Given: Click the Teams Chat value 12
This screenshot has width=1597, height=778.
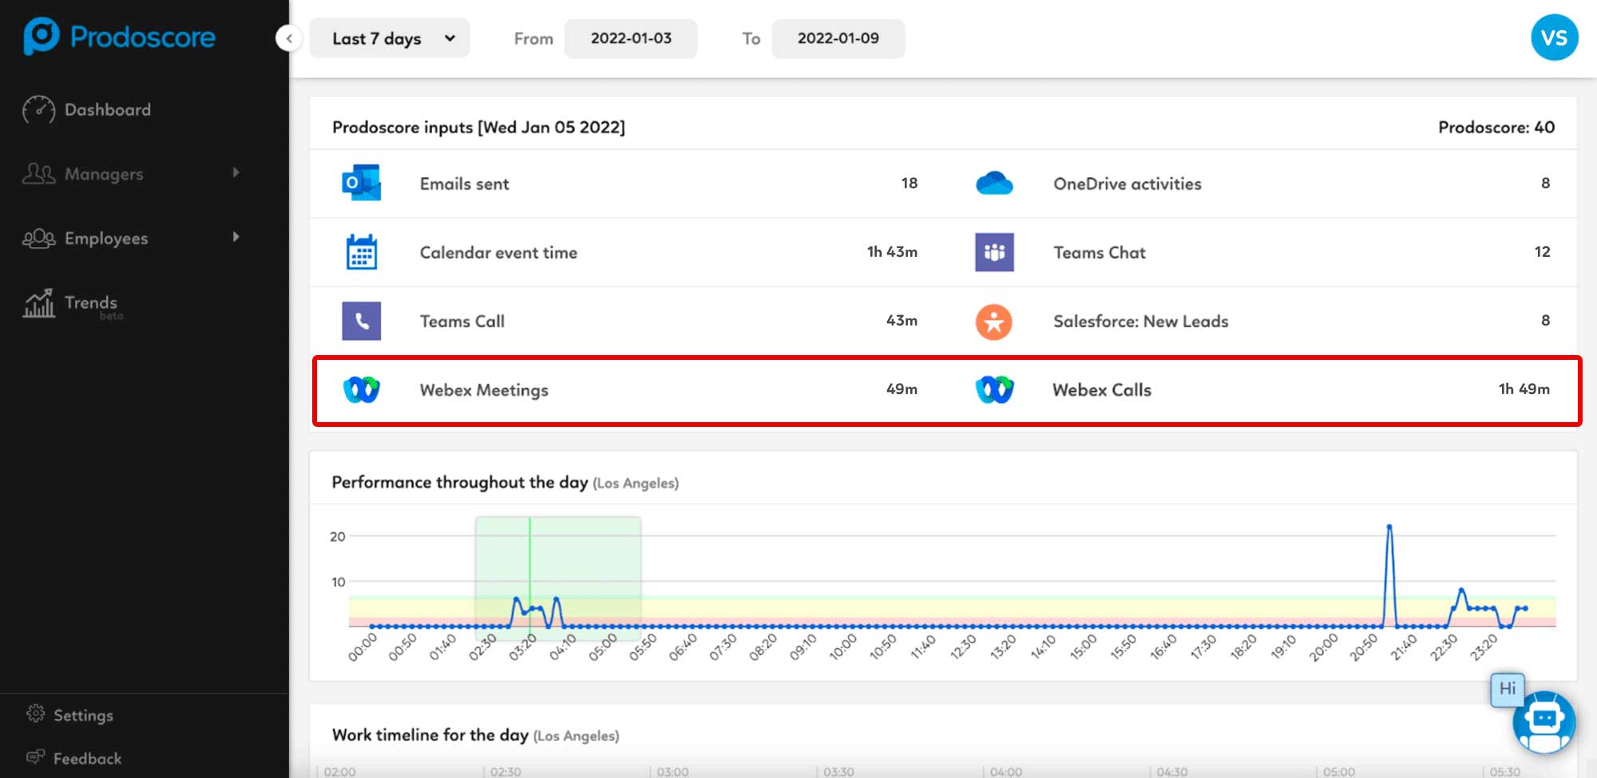Looking at the screenshot, I should click(1542, 251).
